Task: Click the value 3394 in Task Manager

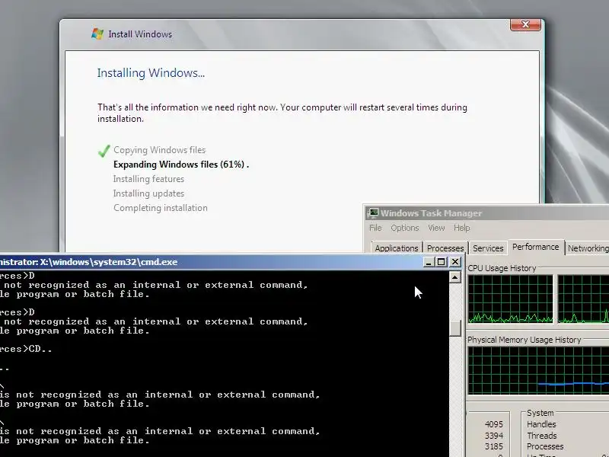Action: pos(493,436)
